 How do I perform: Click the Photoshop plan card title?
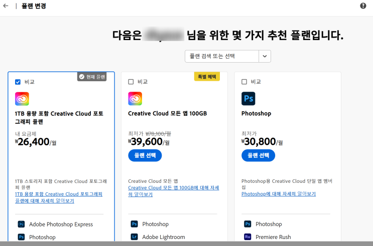[x=256, y=114]
